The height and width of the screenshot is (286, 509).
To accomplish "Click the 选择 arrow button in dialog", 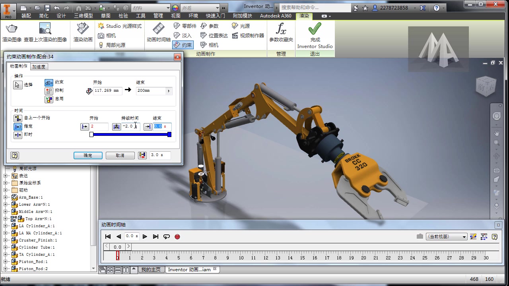I will click(18, 85).
